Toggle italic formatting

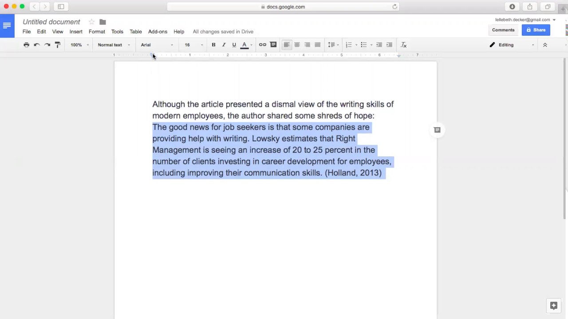(x=224, y=45)
